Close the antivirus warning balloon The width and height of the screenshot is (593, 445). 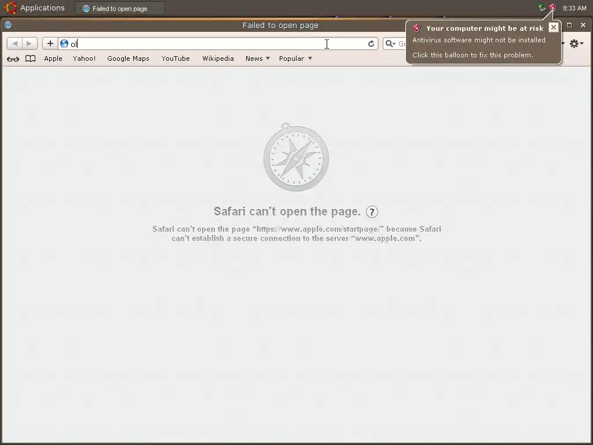pyautogui.click(x=553, y=28)
